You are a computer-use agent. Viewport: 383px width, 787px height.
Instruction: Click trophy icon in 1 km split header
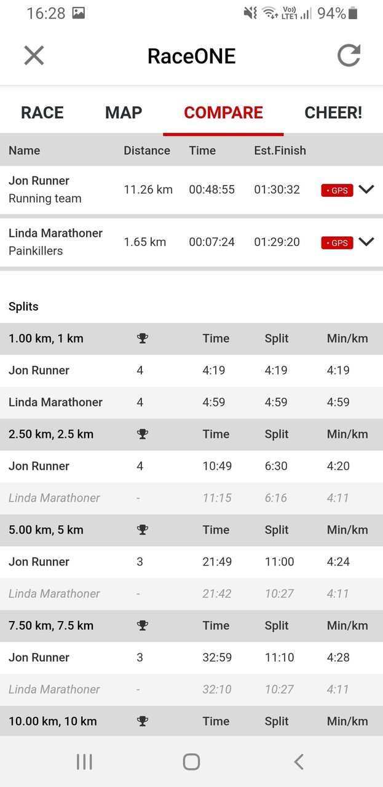[x=143, y=338]
